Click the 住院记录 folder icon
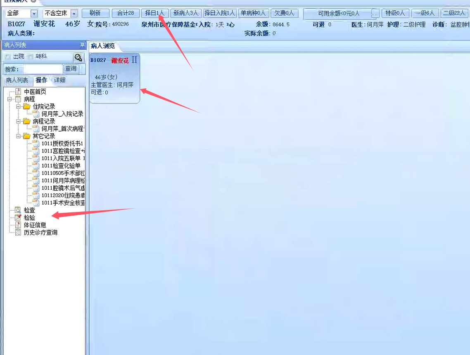This screenshot has width=470, height=355. pos(27,106)
